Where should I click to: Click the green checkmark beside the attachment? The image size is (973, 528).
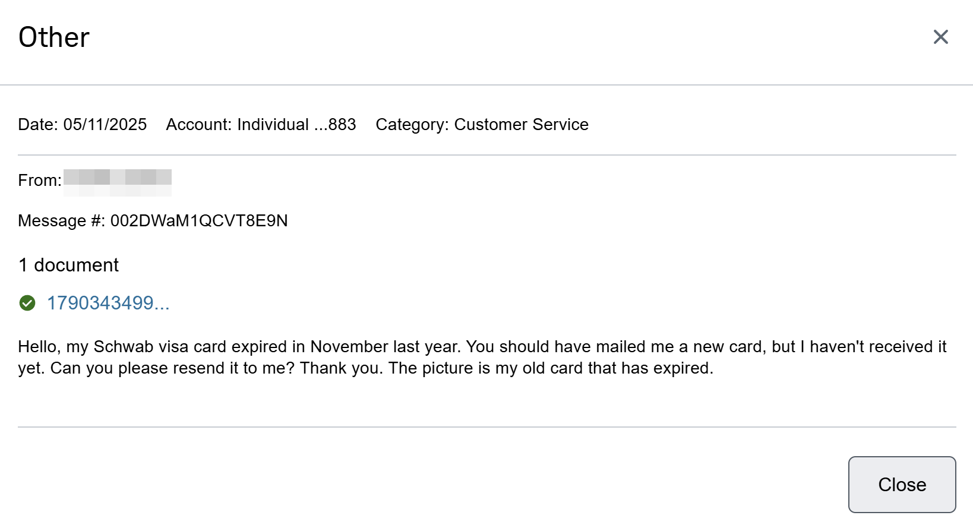(27, 303)
